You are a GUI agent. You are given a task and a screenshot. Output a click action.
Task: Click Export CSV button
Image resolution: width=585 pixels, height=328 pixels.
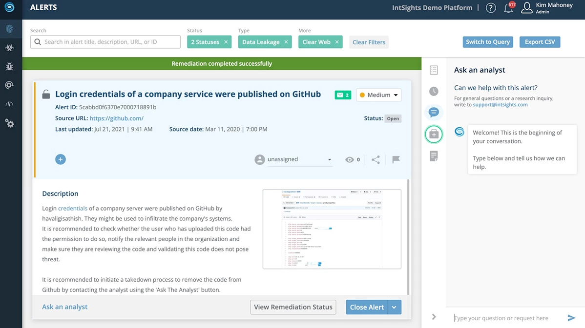[540, 42]
